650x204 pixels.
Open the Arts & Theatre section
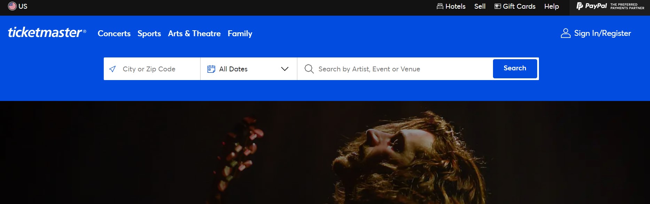coord(194,33)
